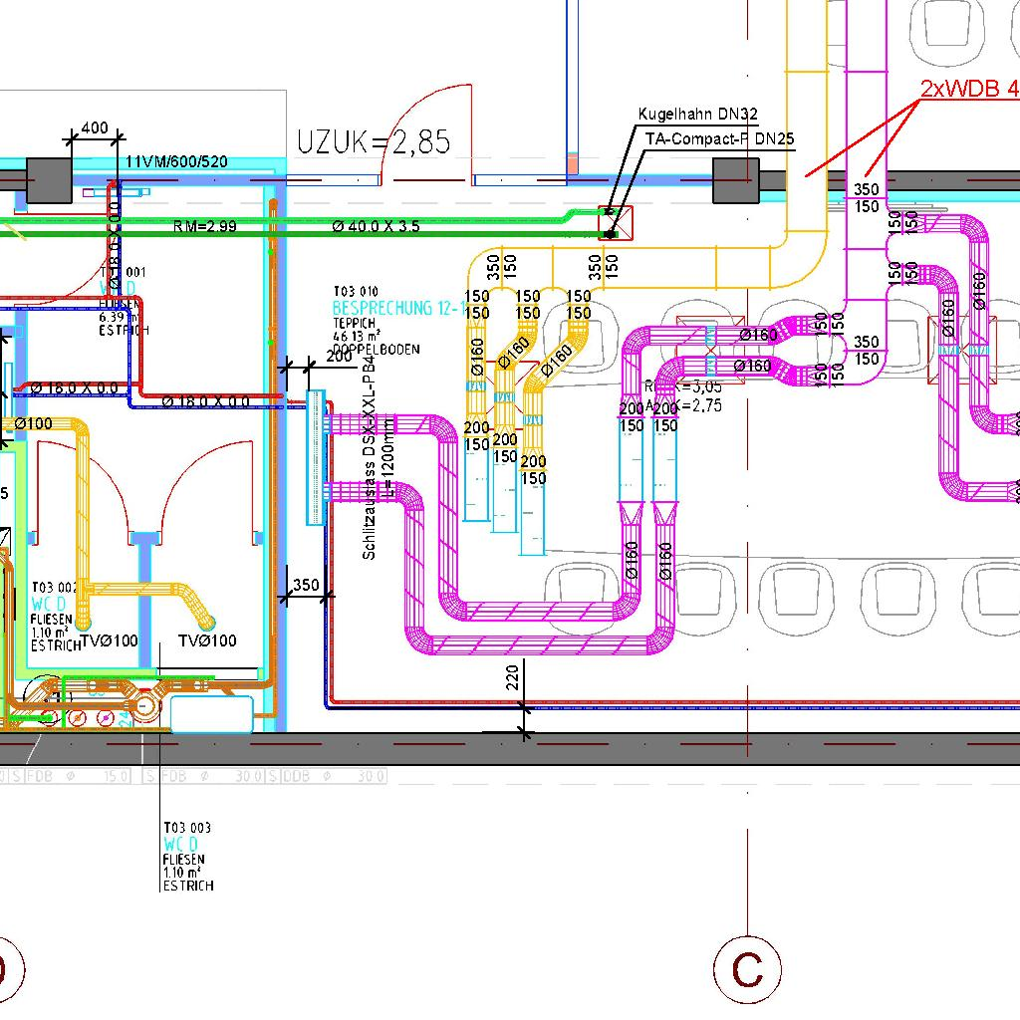1020x1020 pixels.
Task: Select the red 2xWDB annotation
Action: coord(968,89)
